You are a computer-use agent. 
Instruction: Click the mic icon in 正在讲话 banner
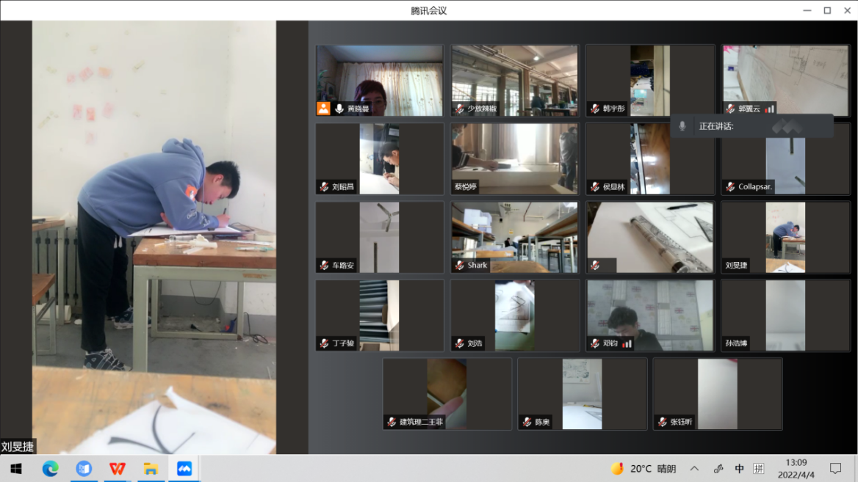682,126
